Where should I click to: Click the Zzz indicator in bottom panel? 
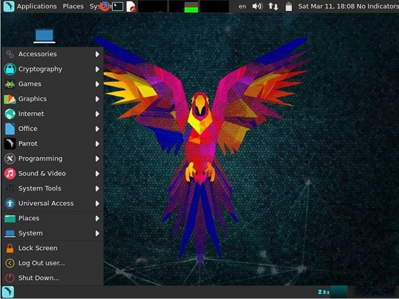pos(323,292)
